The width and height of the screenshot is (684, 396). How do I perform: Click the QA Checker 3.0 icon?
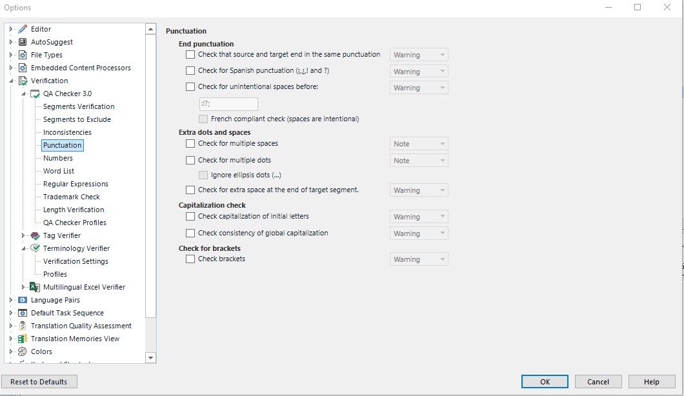pos(35,94)
